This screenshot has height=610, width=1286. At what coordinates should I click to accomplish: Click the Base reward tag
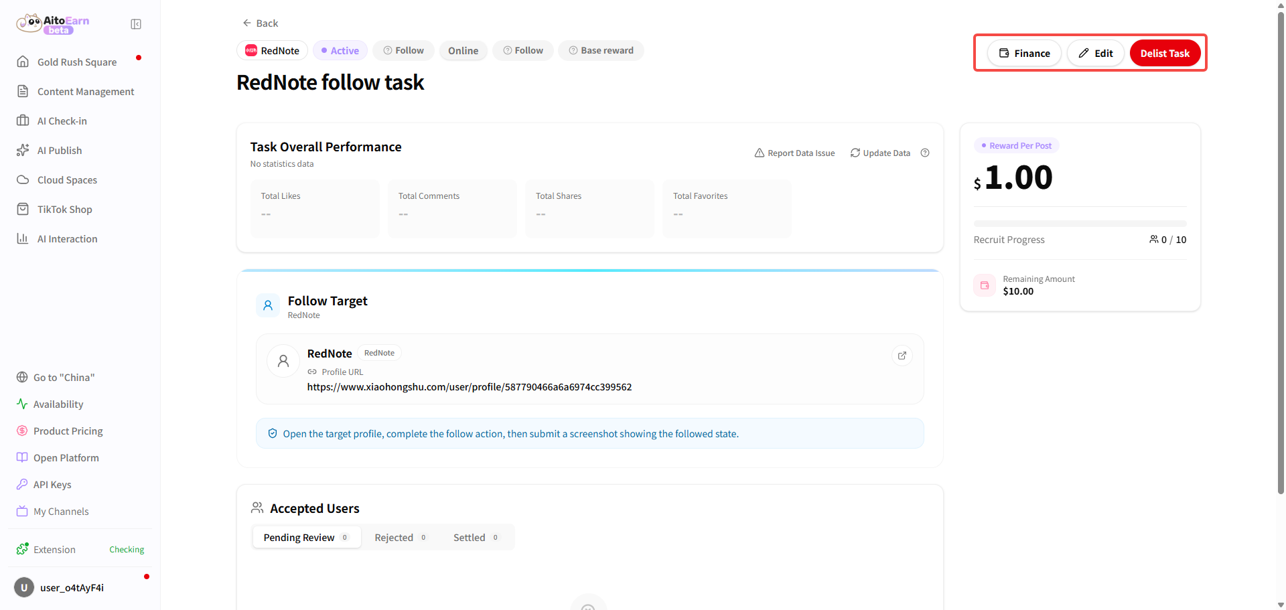point(601,51)
